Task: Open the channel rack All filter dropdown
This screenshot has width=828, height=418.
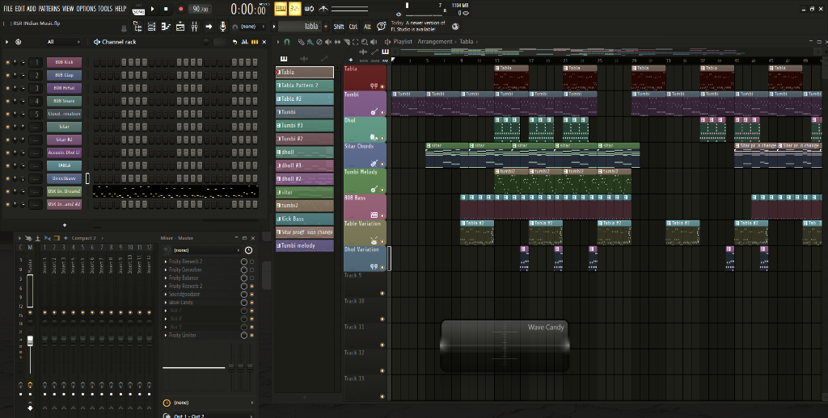Action: click(x=62, y=42)
